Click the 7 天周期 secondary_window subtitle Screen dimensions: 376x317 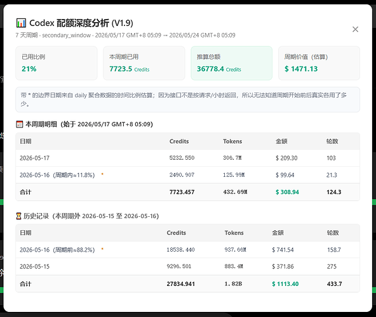[x=125, y=36]
